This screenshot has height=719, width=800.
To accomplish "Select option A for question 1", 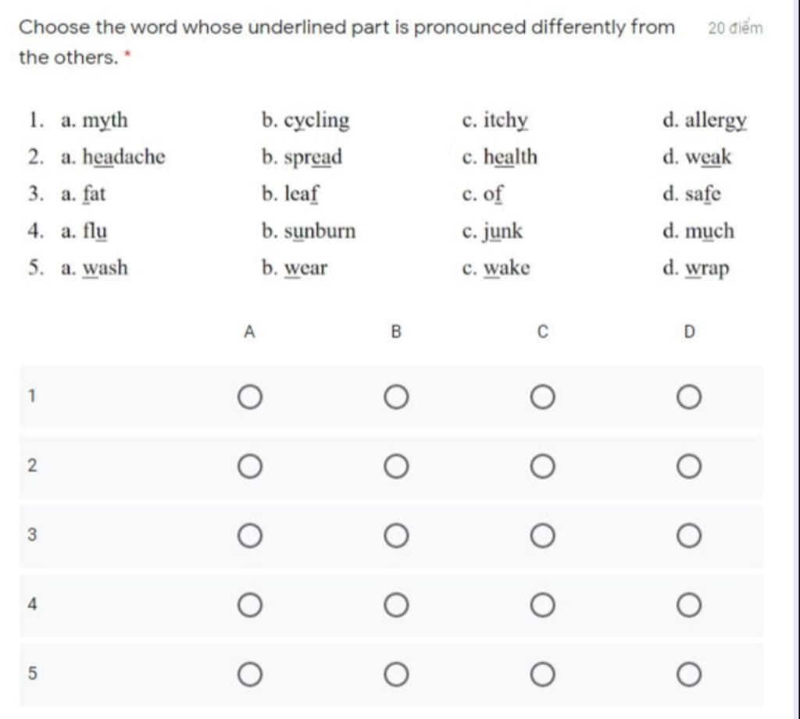I will [250, 397].
